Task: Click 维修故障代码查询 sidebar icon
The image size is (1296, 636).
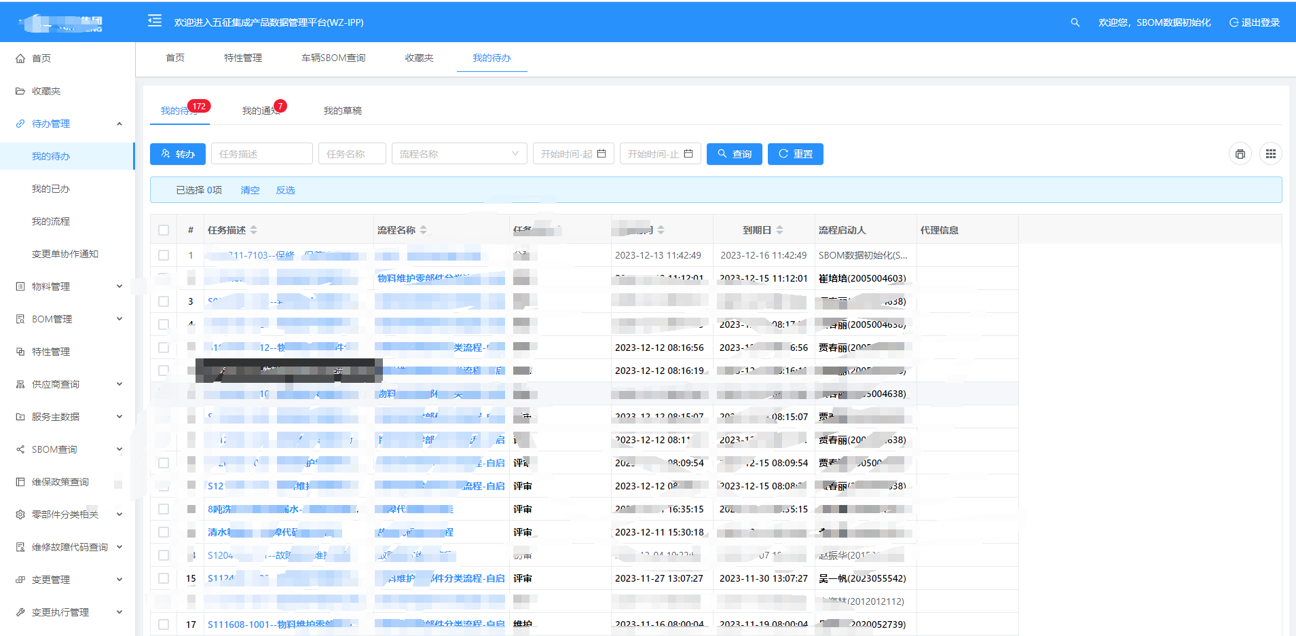Action: [20, 547]
